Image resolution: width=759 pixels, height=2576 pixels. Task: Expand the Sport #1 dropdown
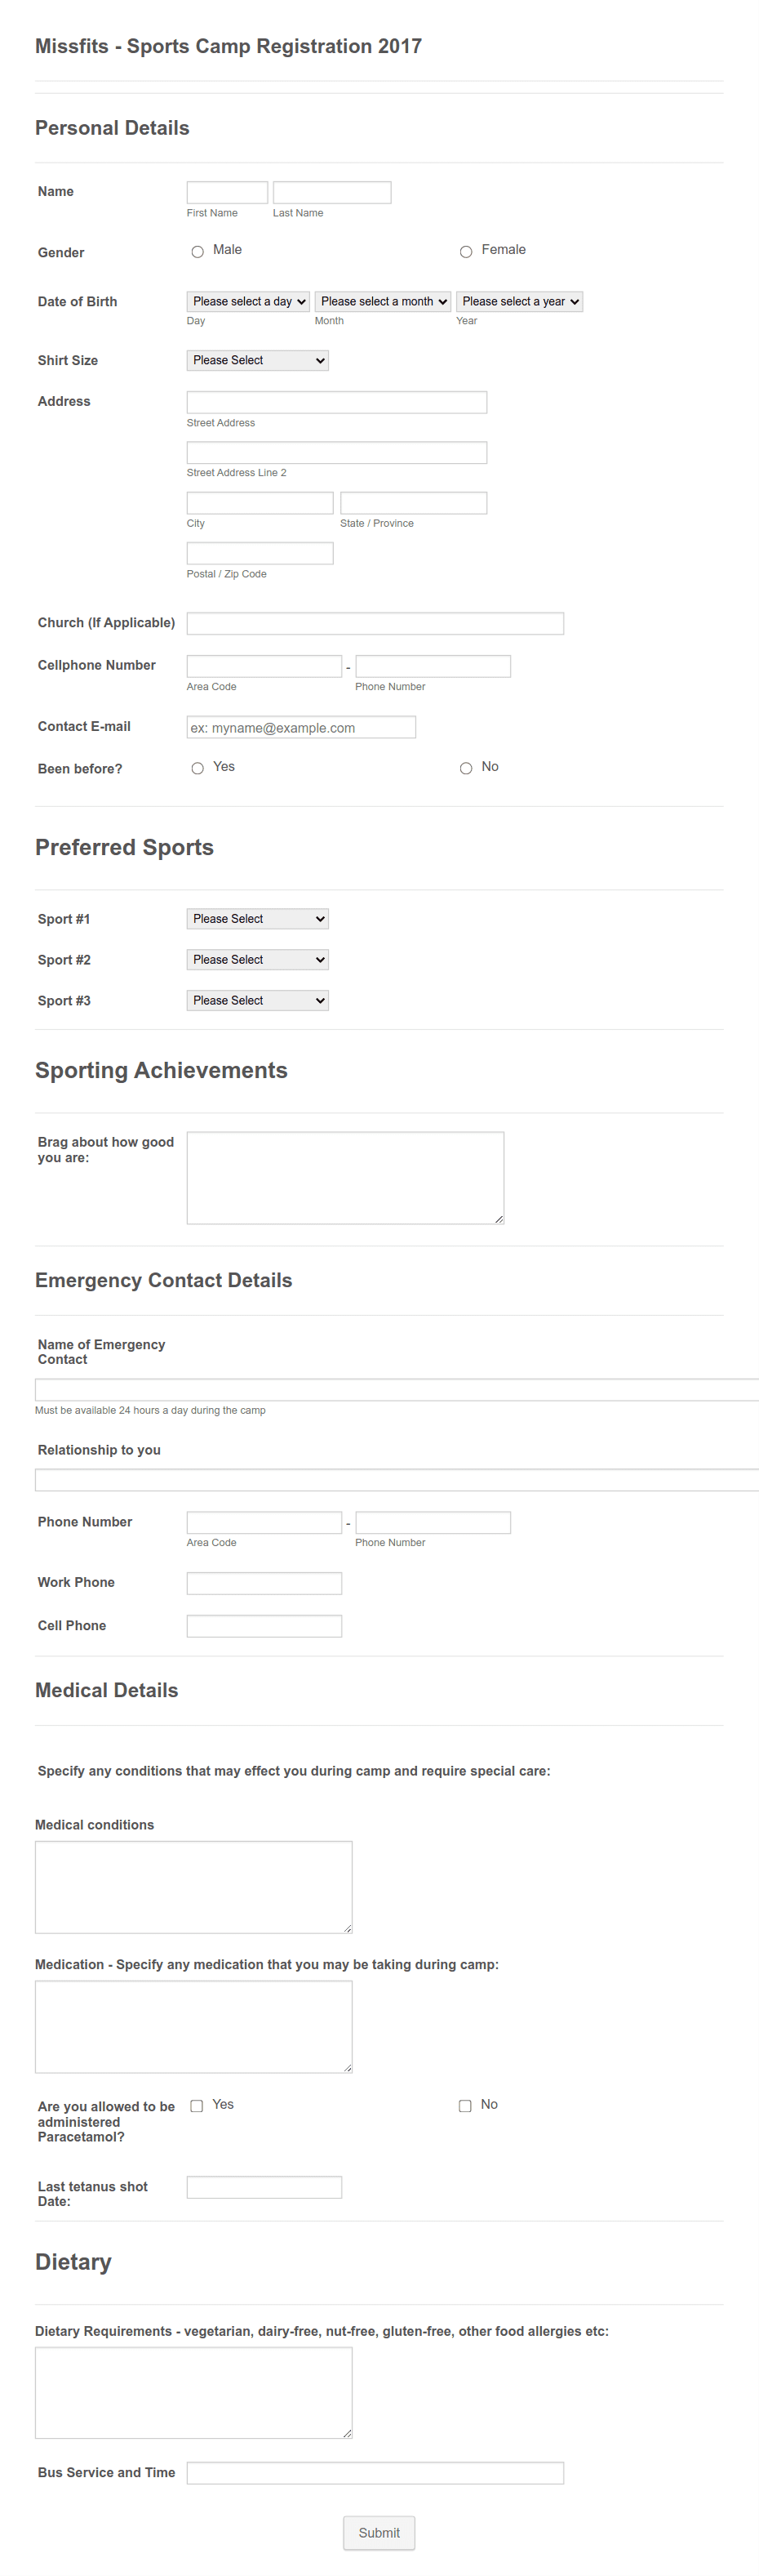coord(258,919)
